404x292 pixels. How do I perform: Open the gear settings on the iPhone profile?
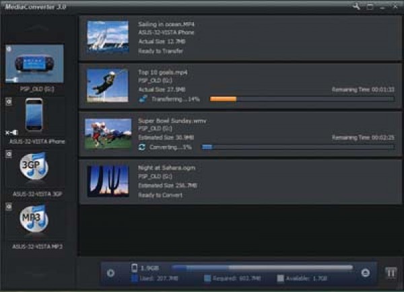click(9, 102)
